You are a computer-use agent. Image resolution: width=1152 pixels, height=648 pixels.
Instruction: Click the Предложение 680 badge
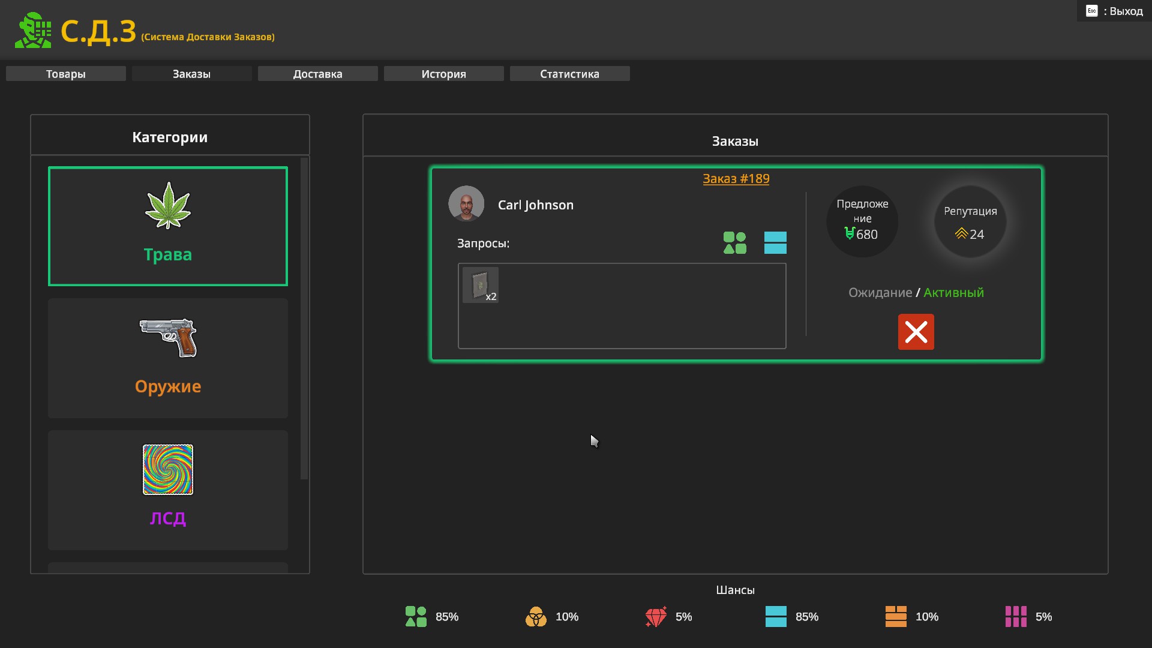click(x=862, y=221)
